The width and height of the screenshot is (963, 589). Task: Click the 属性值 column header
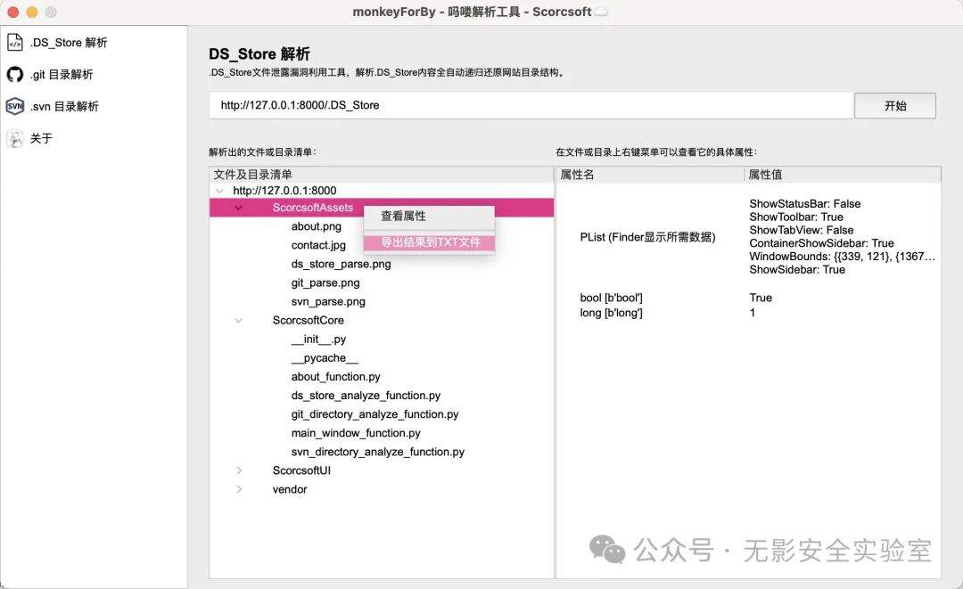(x=843, y=175)
